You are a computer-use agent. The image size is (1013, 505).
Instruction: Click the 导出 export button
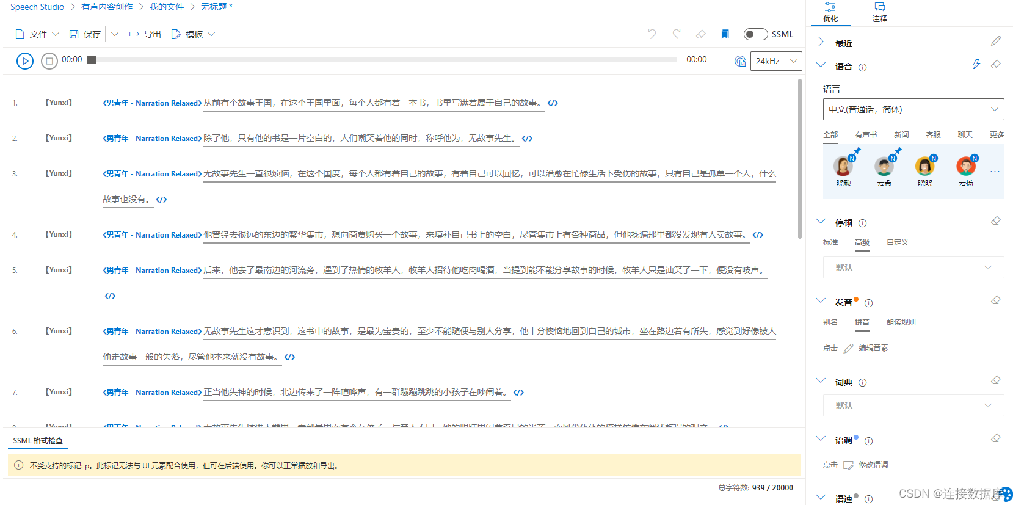pyautogui.click(x=145, y=34)
